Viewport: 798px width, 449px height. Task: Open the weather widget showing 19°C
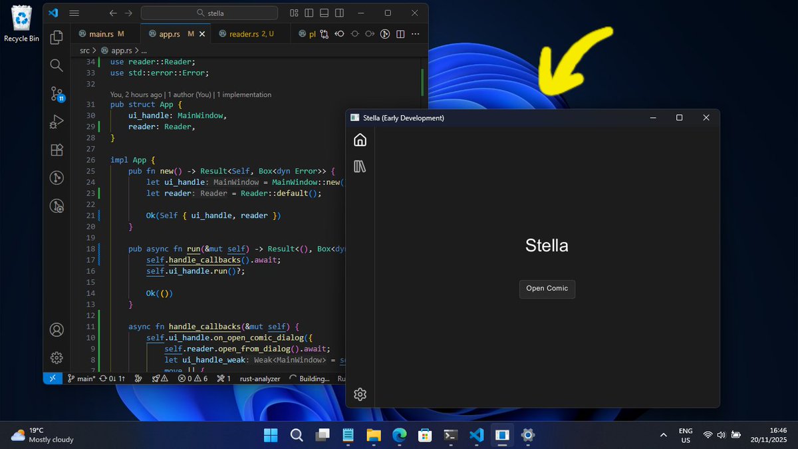pos(43,435)
